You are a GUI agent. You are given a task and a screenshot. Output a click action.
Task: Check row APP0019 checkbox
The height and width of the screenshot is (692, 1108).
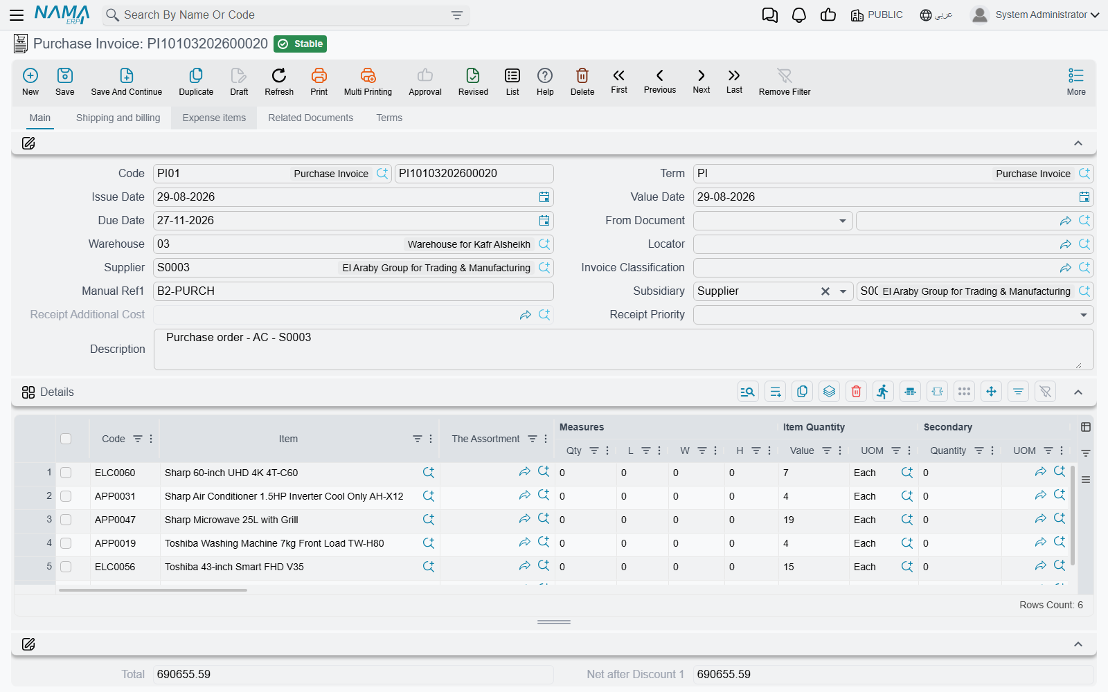coord(66,543)
